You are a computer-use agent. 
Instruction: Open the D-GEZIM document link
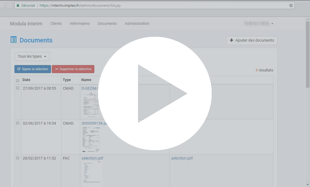coord(90,88)
